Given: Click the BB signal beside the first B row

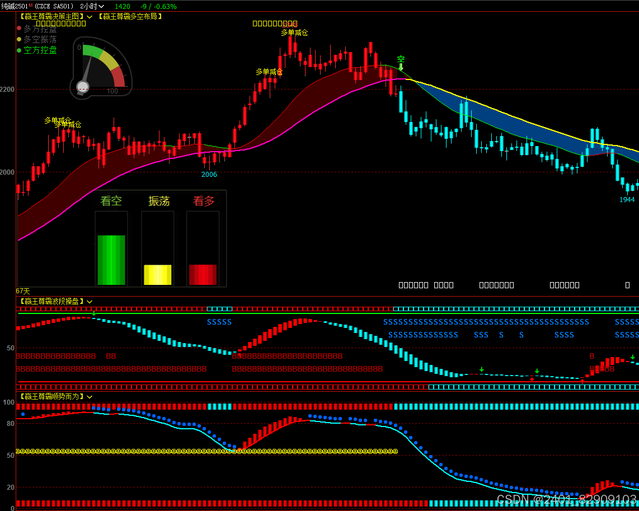Looking at the screenshot, I should coord(111,356).
